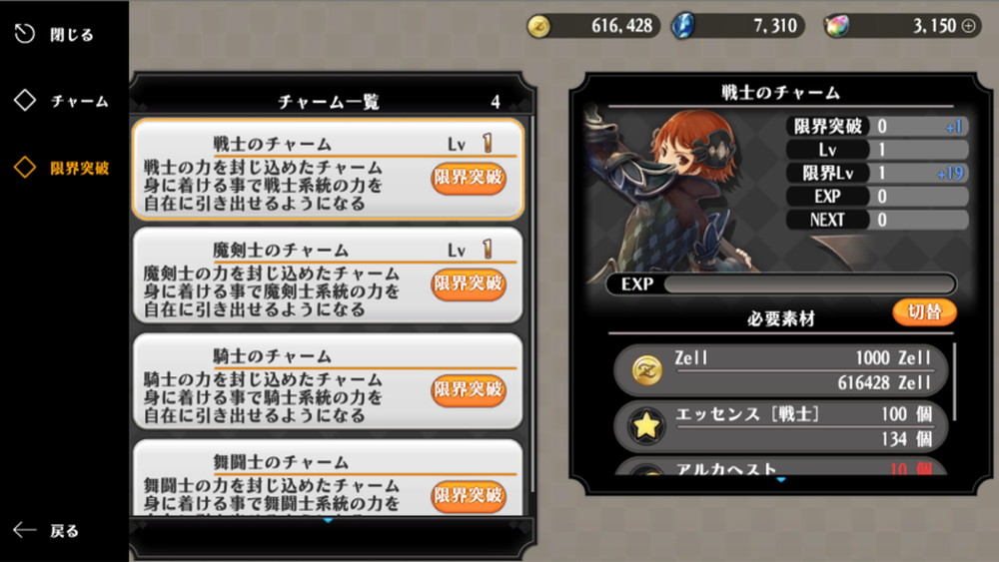Click the 閉じる close icon in sidebar

click(25, 34)
